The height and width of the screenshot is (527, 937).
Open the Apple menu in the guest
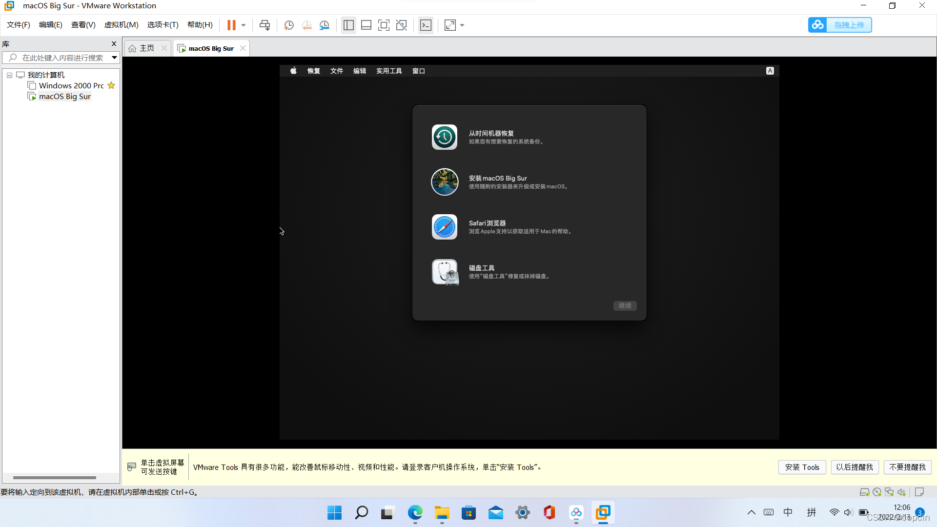pyautogui.click(x=293, y=71)
